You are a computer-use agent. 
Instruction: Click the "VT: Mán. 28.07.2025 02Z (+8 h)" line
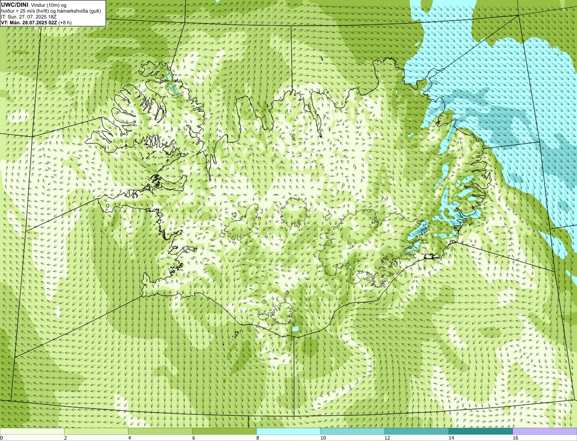[36, 23]
